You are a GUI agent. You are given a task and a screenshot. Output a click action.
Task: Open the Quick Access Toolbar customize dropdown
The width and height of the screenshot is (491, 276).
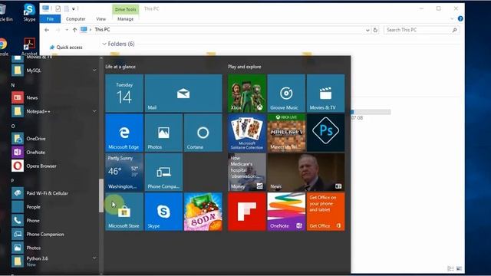coord(74,9)
